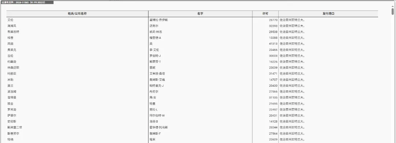Click license number 14707
Image resolution: width=396 pixels, height=143 pixels.
click(273, 80)
